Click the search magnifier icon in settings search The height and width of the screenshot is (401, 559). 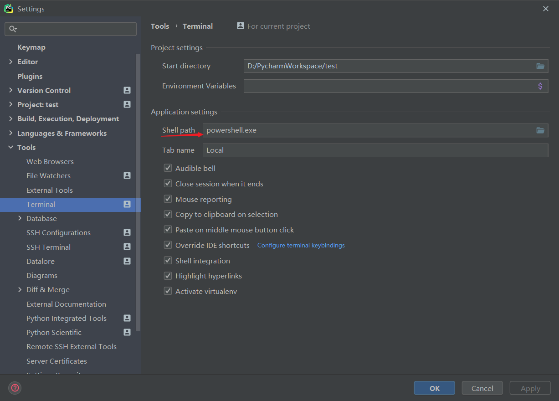[13, 29]
